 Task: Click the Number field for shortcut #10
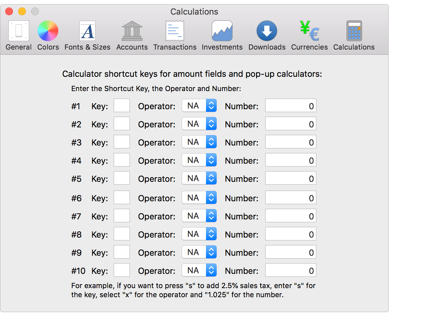(290, 270)
